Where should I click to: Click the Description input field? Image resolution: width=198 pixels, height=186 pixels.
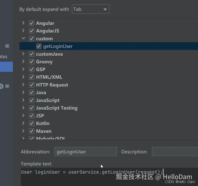(175, 152)
